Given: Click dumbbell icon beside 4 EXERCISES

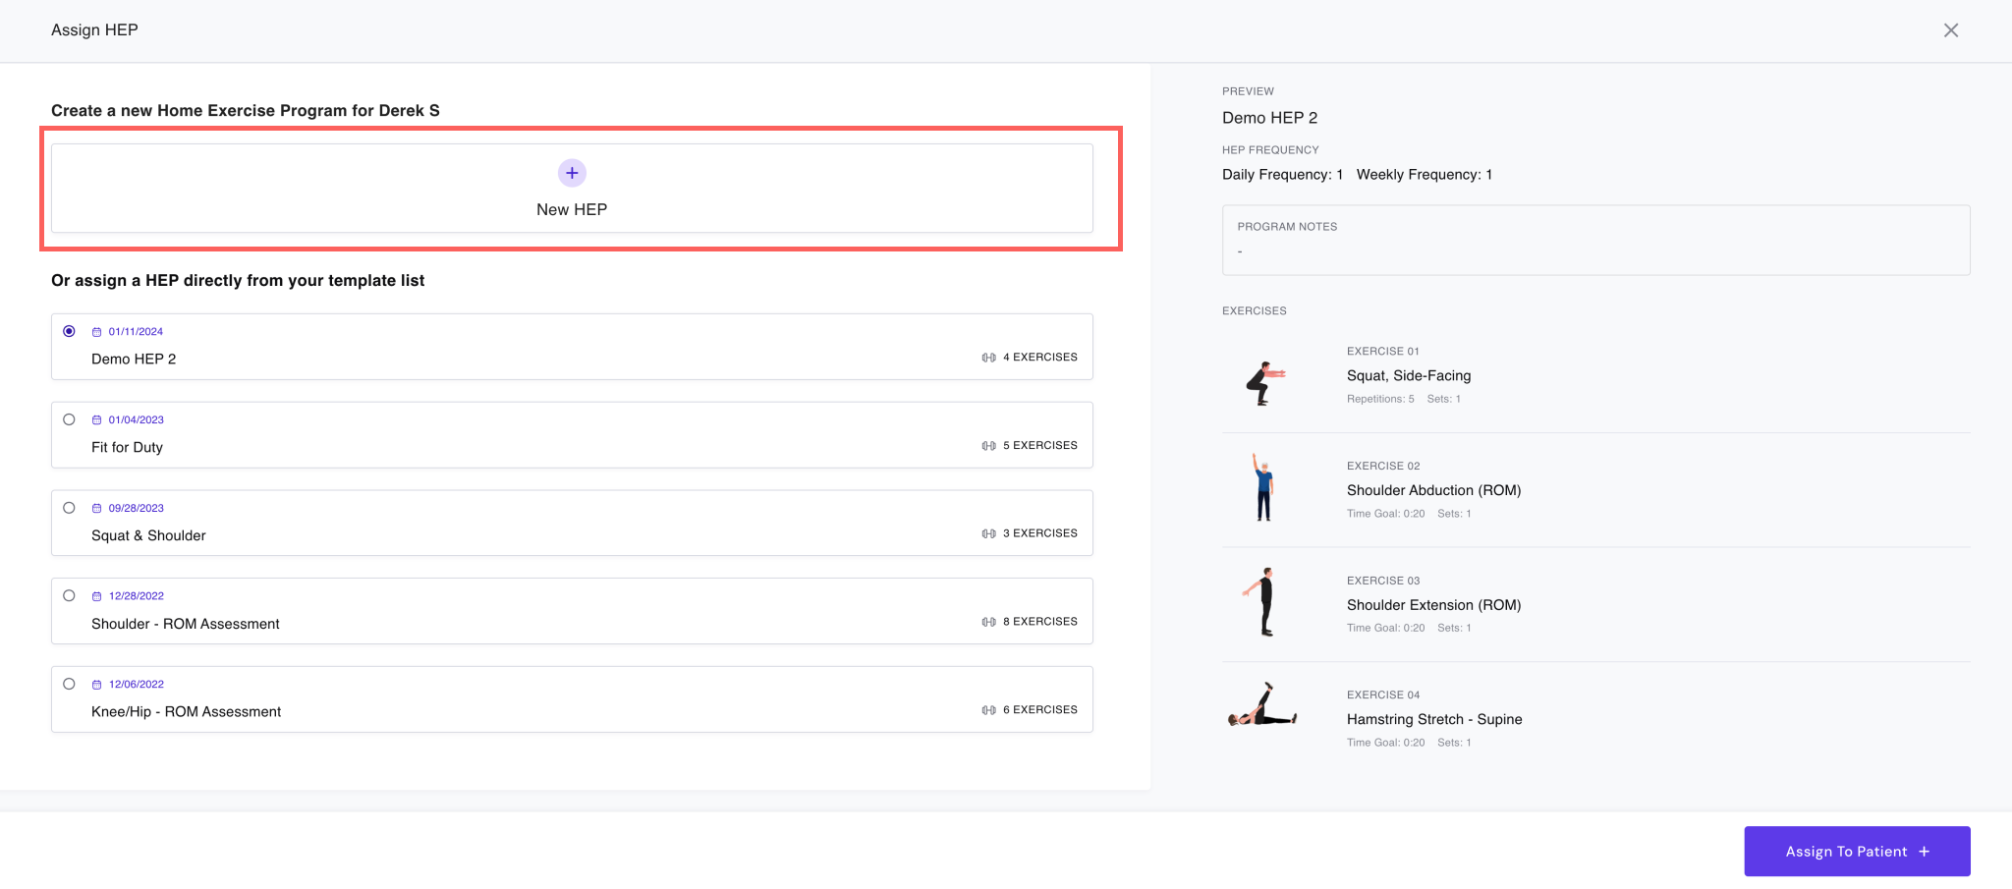Looking at the screenshot, I should (988, 358).
